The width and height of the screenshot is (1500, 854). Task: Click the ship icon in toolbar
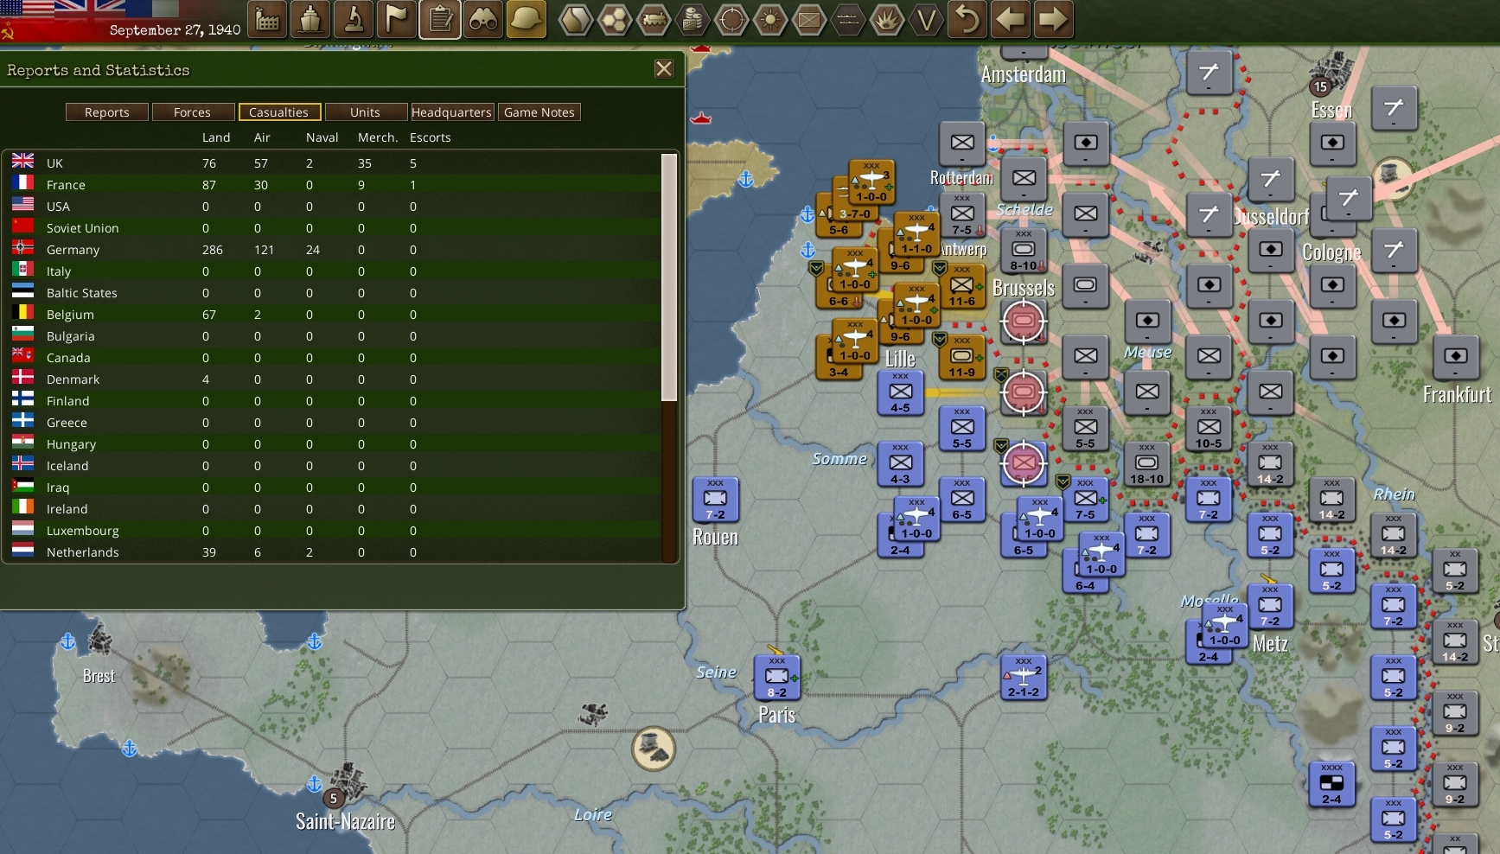tap(310, 19)
